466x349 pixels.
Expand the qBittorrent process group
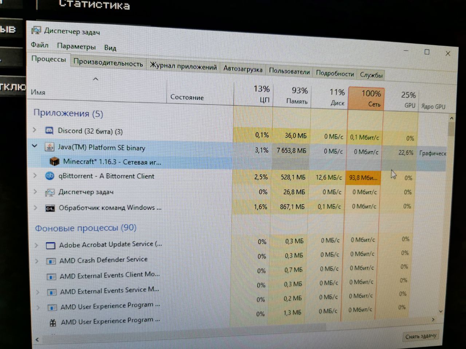[x=35, y=176]
